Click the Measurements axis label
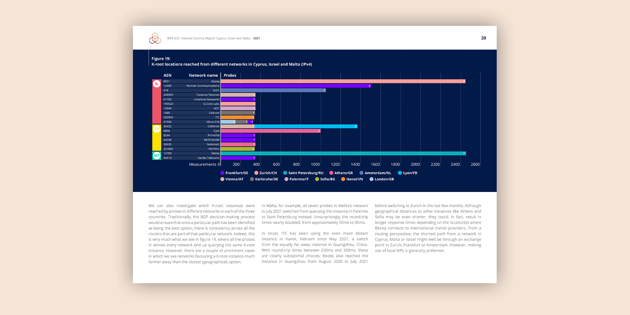 pyautogui.click(x=203, y=164)
